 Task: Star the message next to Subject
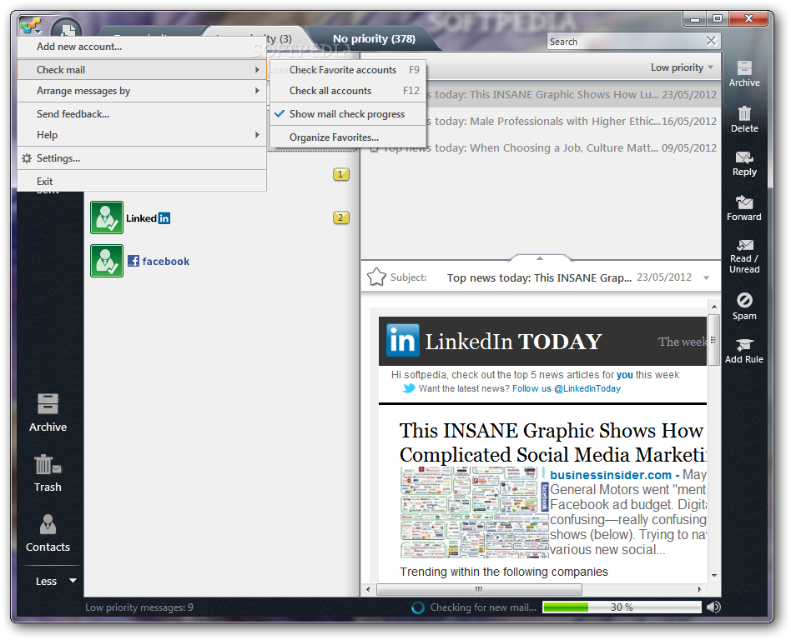(376, 277)
